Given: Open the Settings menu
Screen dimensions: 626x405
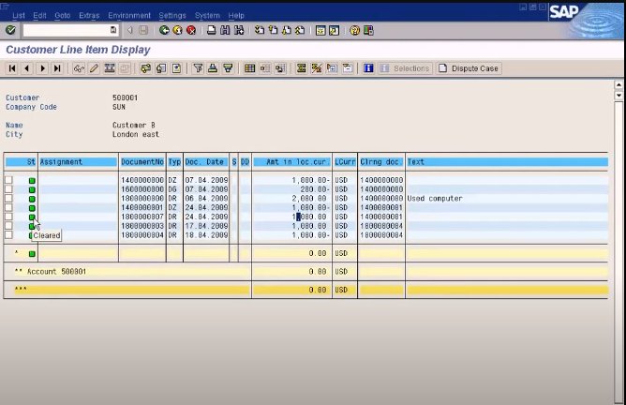Looking at the screenshot, I should point(172,16).
